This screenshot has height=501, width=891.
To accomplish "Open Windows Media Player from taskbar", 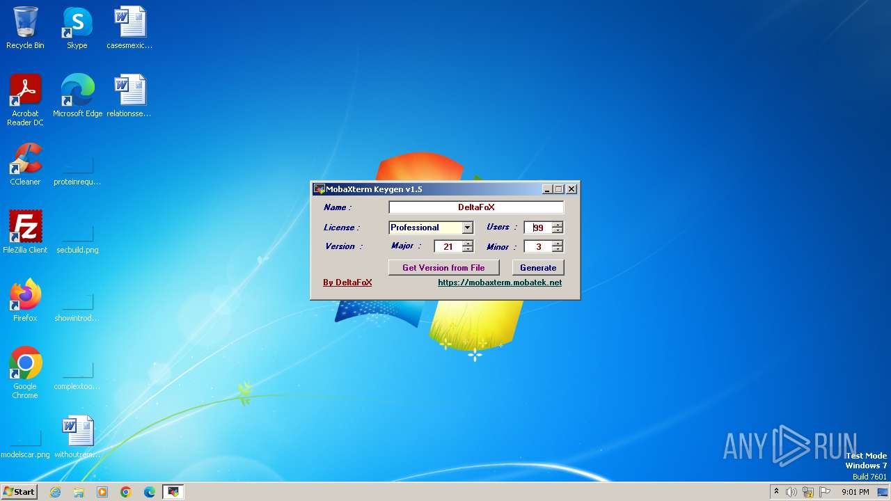I will click(102, 492).
